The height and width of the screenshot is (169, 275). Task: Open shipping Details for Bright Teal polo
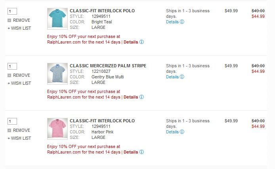tap(172, 22)
